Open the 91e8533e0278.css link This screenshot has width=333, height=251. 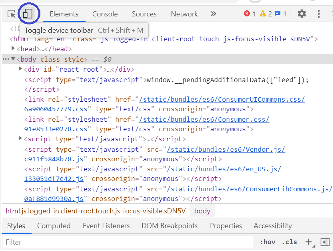(x=56, y=129)
